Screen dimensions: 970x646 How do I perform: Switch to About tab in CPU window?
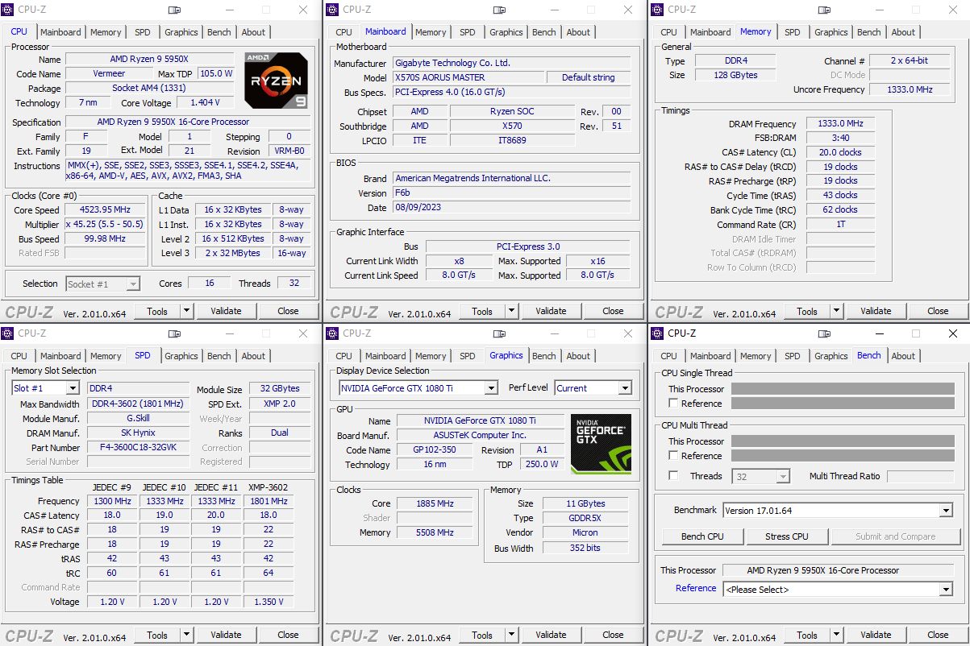click(253, 32)
